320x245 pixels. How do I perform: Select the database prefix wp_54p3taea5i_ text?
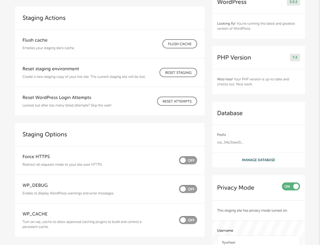click(x=230, y=142)
